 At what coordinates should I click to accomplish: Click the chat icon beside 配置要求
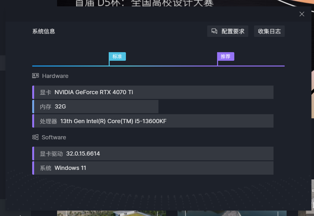(215, 31)
